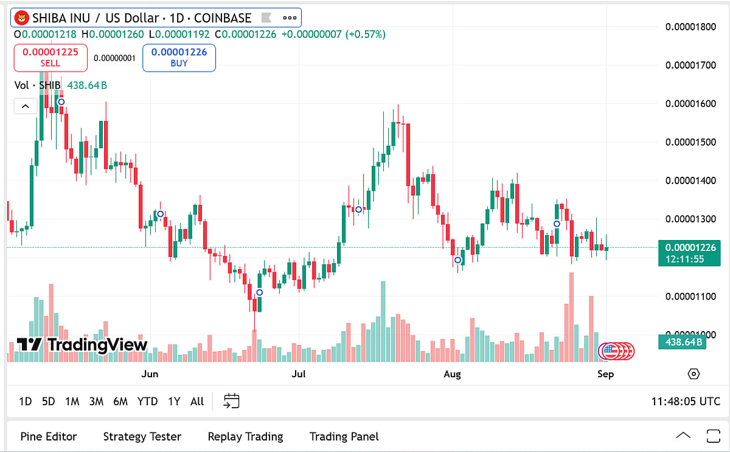Click the TradingView logo watermark
Viewport: 730px width, 452px height.
[82, 345]
